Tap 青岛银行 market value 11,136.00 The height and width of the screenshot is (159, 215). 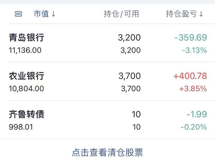point(25,50)
